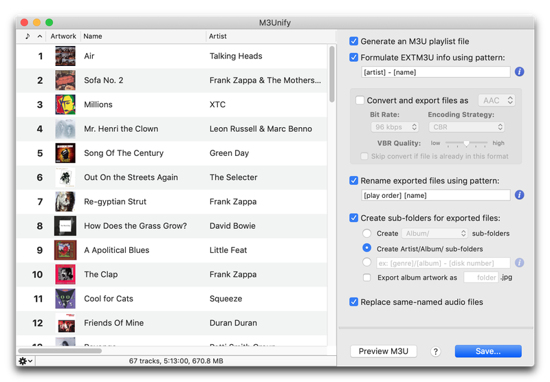Click info icon beside rename pattern field
Image resolution: width=550 pixels, height=382 pixels.
[x=519, y=195]
